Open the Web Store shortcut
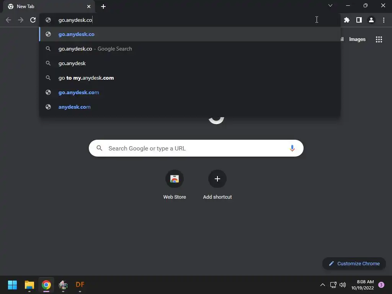392x294 pixels. [x=175, y=185]
